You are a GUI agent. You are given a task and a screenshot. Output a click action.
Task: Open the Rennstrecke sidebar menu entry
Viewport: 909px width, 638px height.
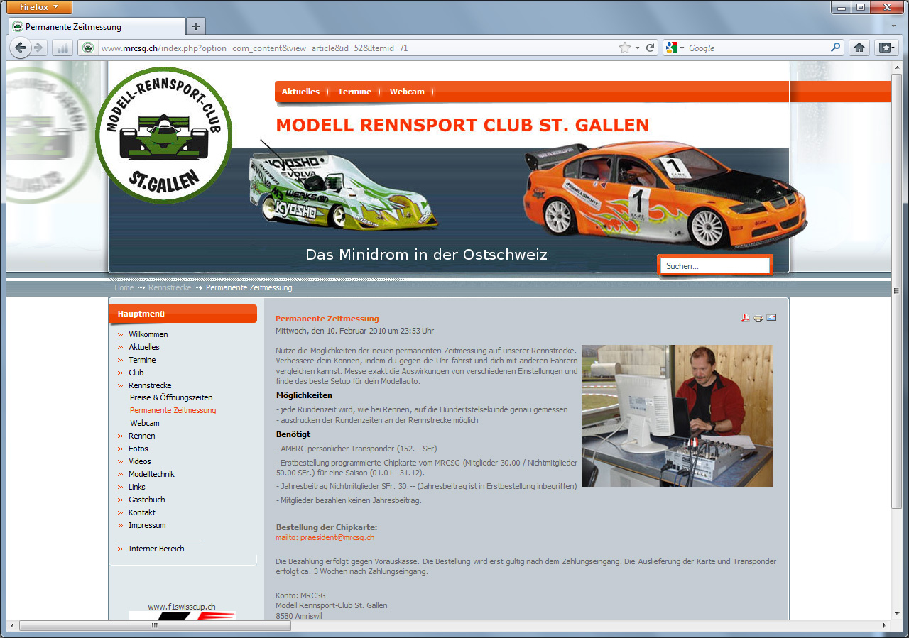[x=150, y=385]
